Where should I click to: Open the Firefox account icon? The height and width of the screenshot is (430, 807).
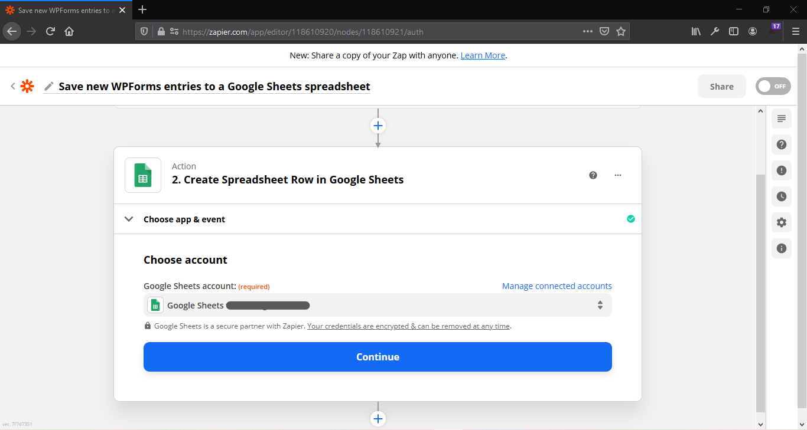tap(753, 31)
